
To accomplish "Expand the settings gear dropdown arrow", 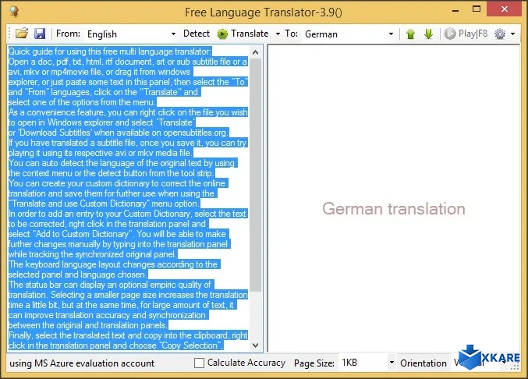I will [513, 34].
